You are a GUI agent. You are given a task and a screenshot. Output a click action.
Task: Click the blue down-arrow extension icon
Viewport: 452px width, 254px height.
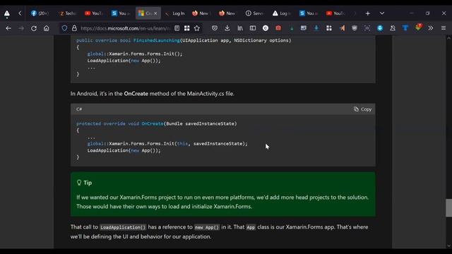point(316,28)
